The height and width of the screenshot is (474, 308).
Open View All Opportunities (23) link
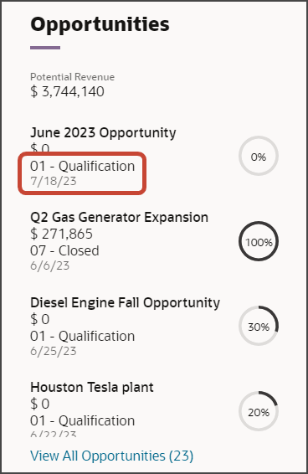(x=111, y=456)
